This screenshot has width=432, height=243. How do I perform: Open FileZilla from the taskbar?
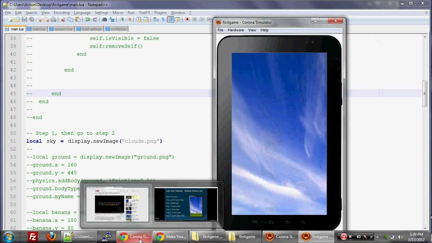(33, 237)
